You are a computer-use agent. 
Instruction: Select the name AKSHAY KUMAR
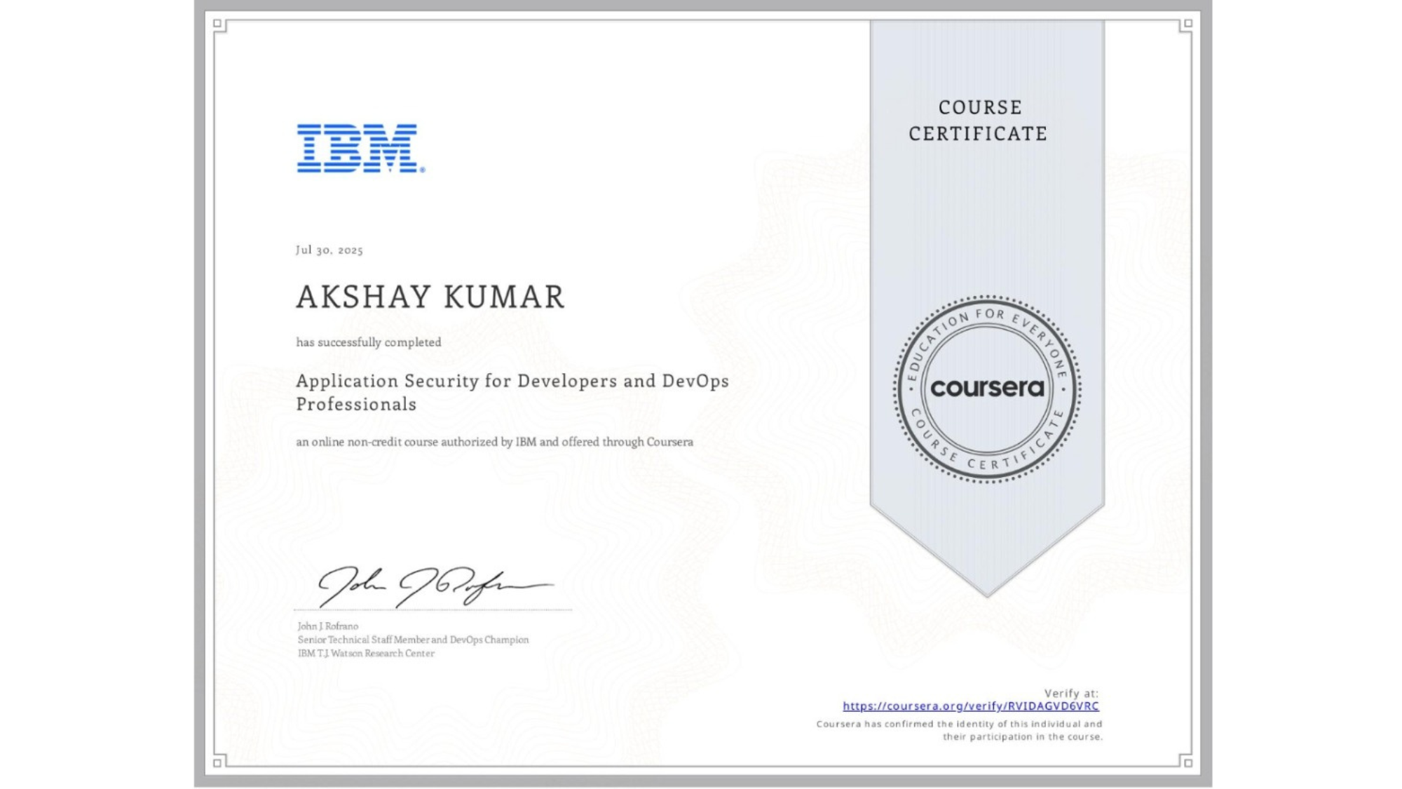[430, 297]
